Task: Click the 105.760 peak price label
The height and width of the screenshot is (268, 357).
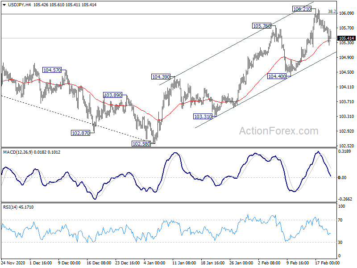Action: pyautogui.click(x=262, y=26)
